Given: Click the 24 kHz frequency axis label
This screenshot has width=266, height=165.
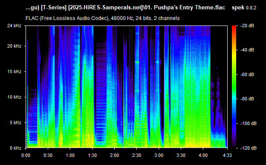Looking at the screenshot, I should [x=14, y=26].
